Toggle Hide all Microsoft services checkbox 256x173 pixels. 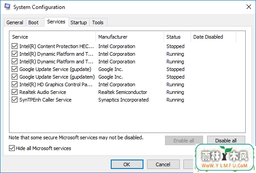(x=12, y=148)
